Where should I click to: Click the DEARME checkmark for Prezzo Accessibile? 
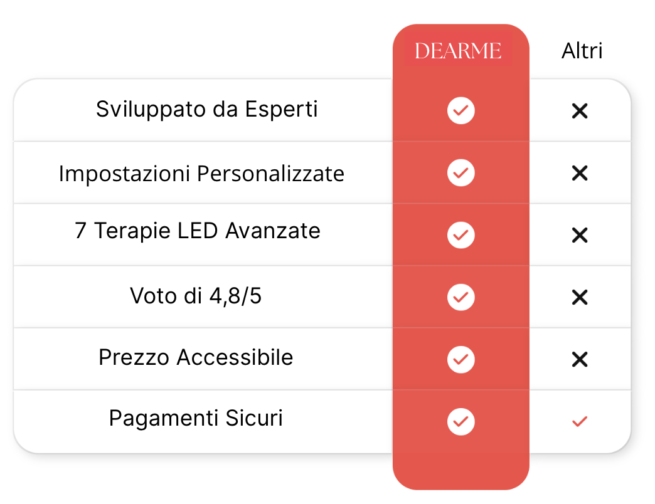click(x=461, y=359)
